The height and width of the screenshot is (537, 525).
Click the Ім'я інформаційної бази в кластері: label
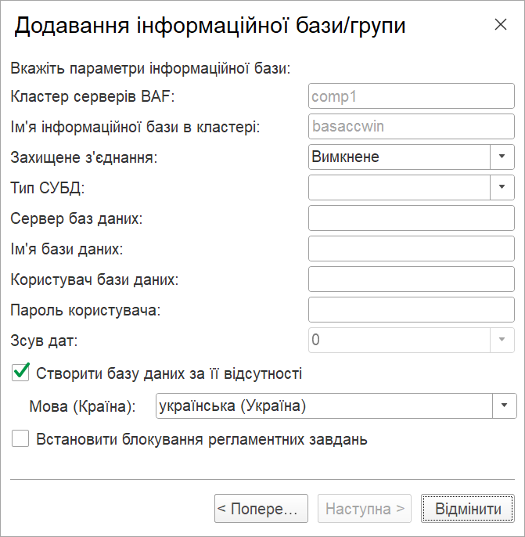point(135,127)
